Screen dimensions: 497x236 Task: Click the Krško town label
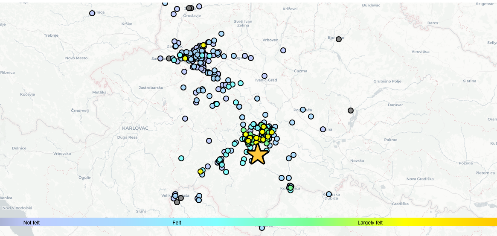point(127,24)
